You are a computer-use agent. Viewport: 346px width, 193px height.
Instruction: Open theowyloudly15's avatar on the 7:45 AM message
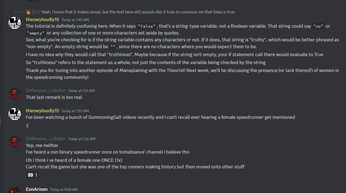15,22
